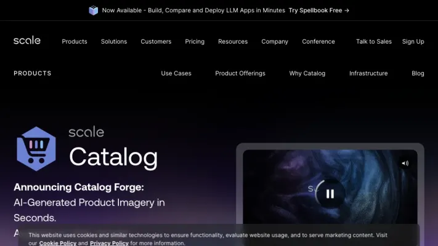Open the Blog sub-navigation link
This screenshot has height=246, width=438.
[418, 73]
